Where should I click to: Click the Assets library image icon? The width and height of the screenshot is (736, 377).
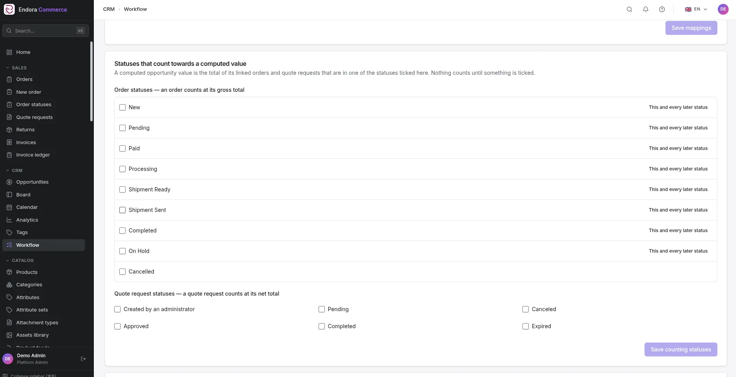point(9,335)
